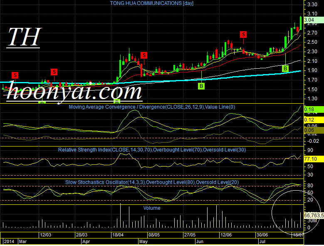Click the -0.02 MACD axis label

(x=313, y=141)
